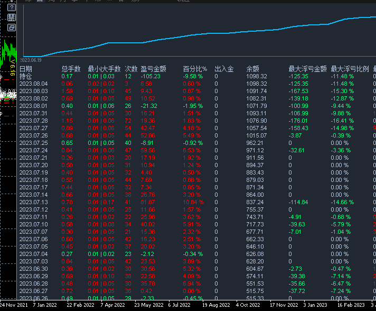Click the 余额 column header
This screenshot has width=376, height=311.
[x=253, y=69]
